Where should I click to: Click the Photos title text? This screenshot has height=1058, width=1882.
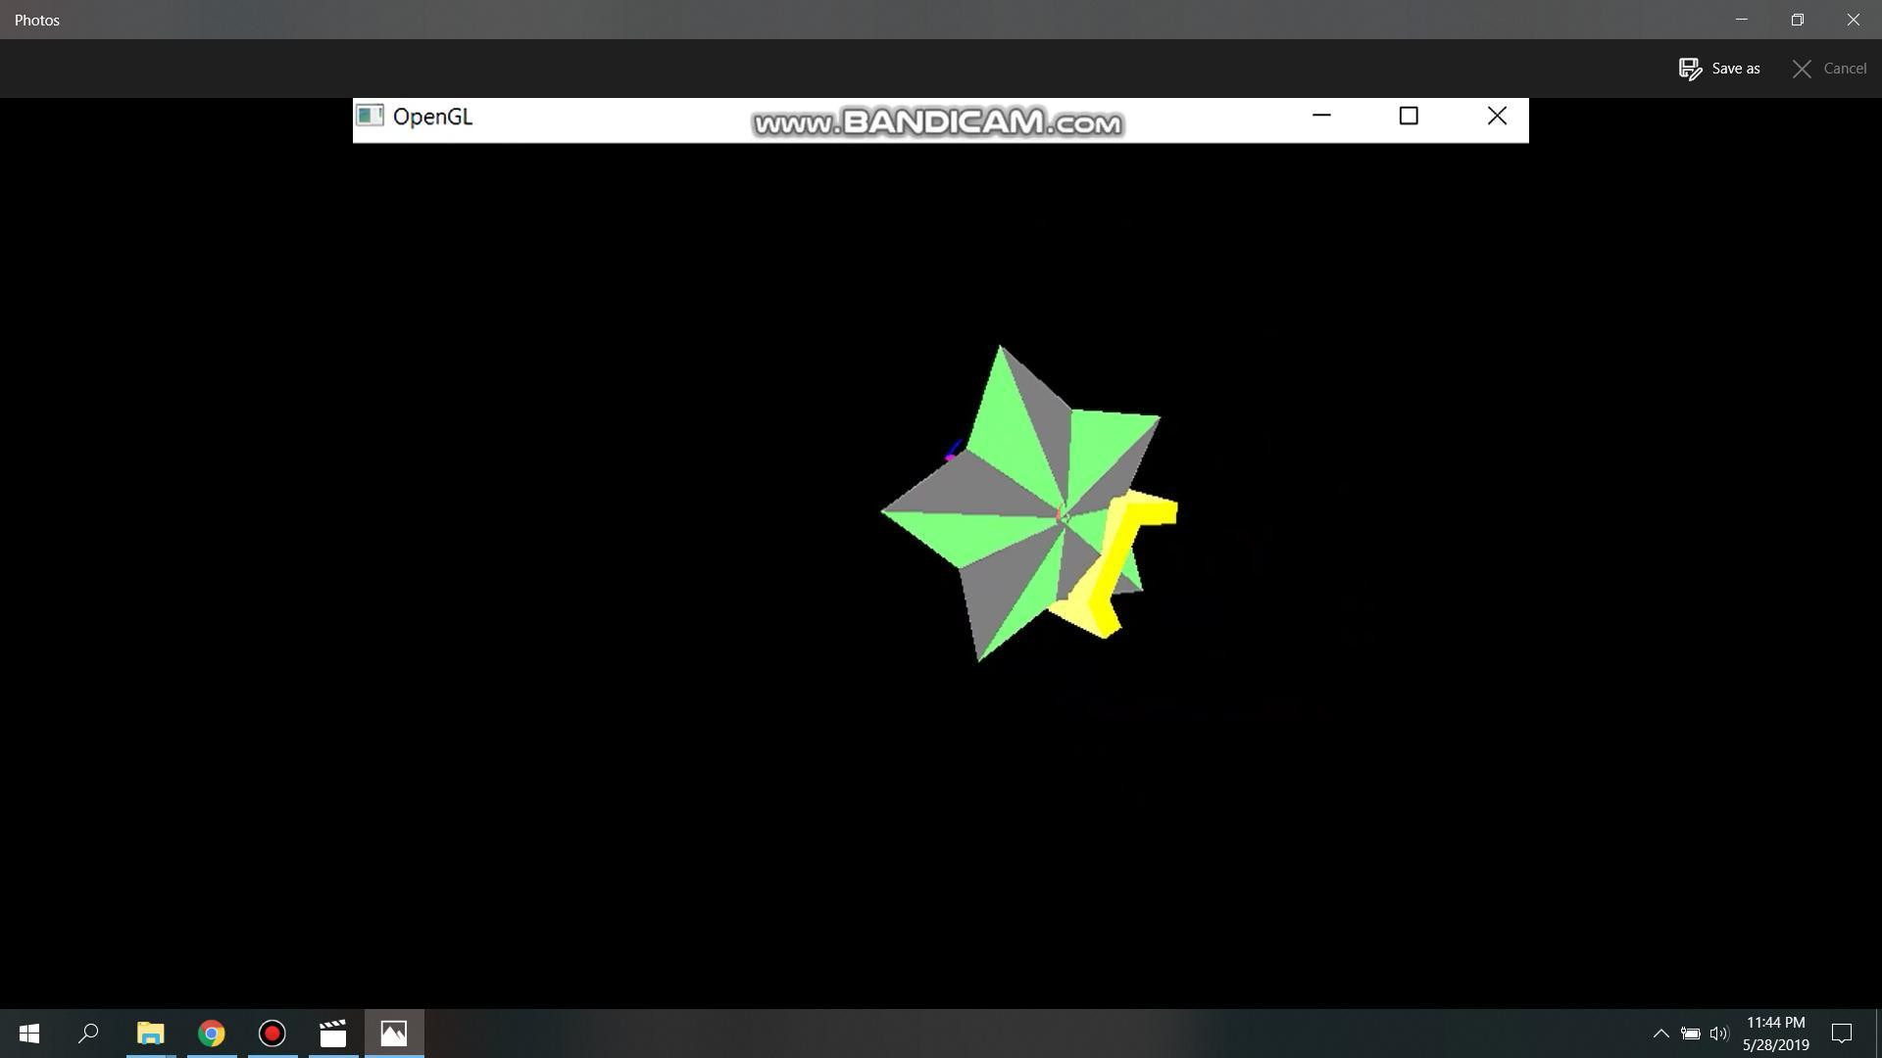(x=37, y=20)
